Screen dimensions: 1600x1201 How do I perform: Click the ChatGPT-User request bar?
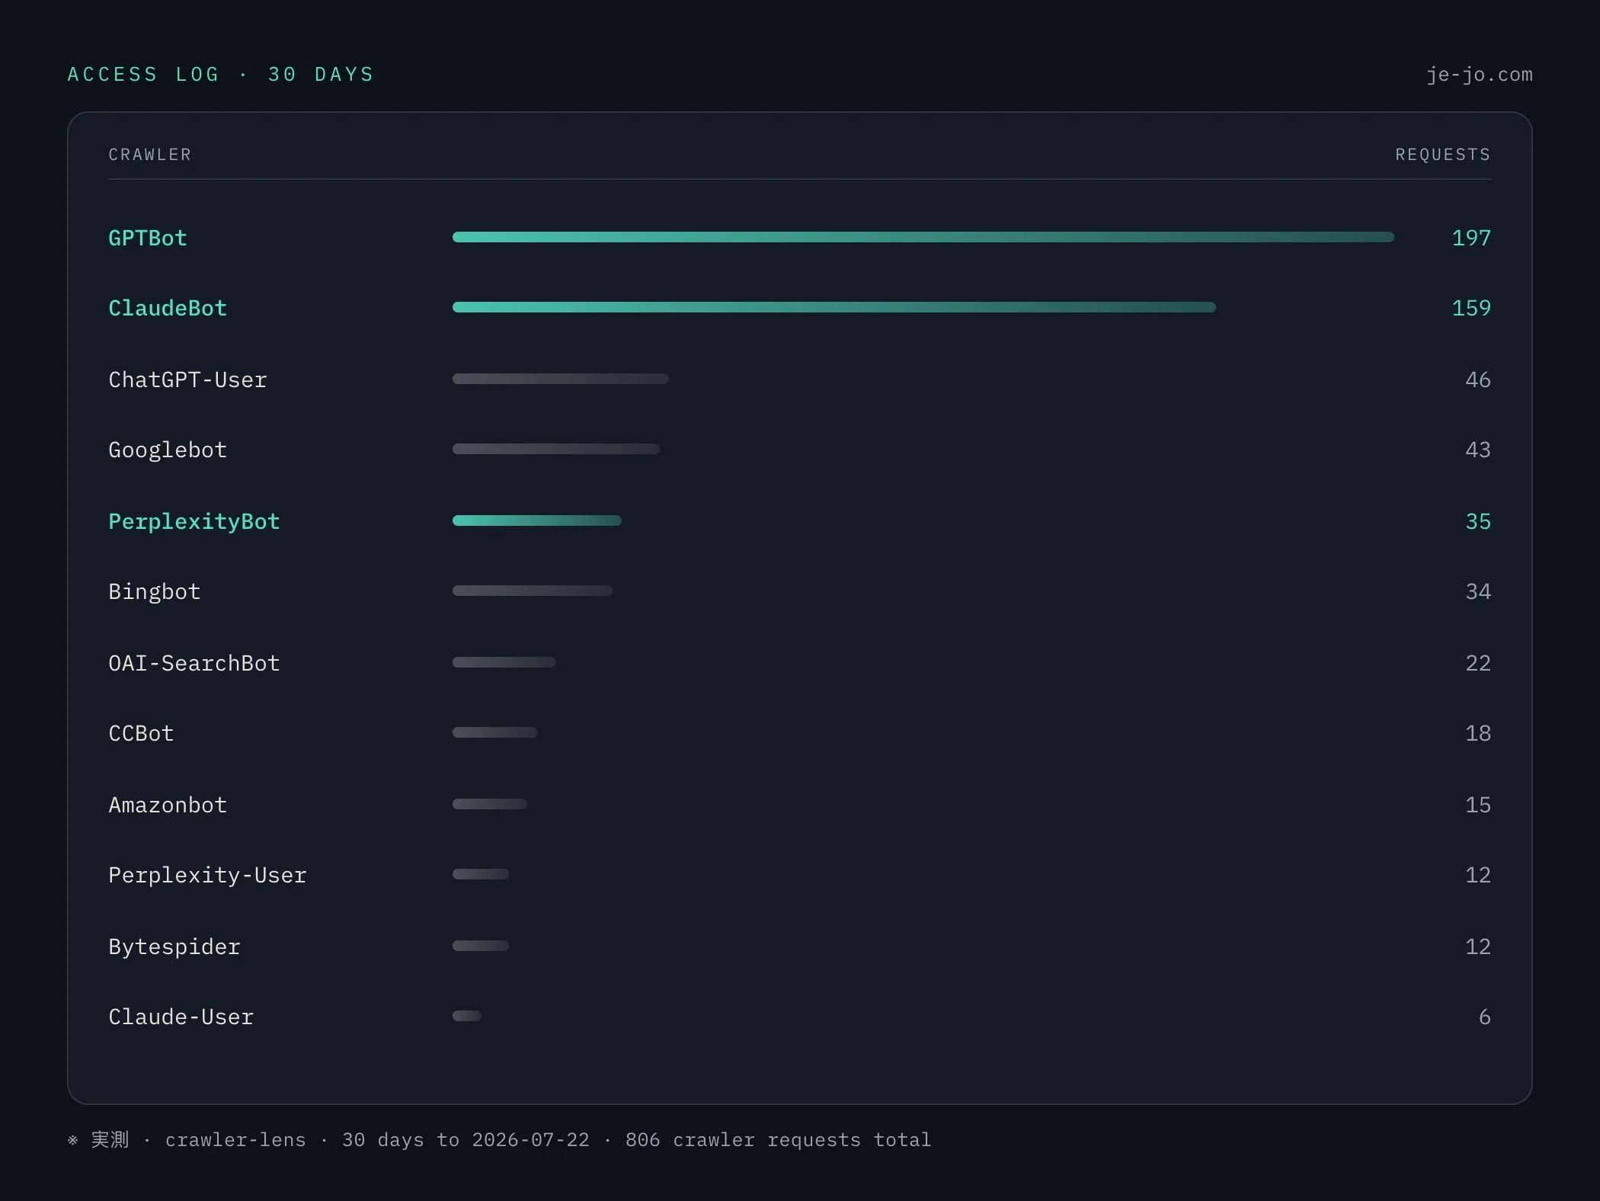click(561, 379)
